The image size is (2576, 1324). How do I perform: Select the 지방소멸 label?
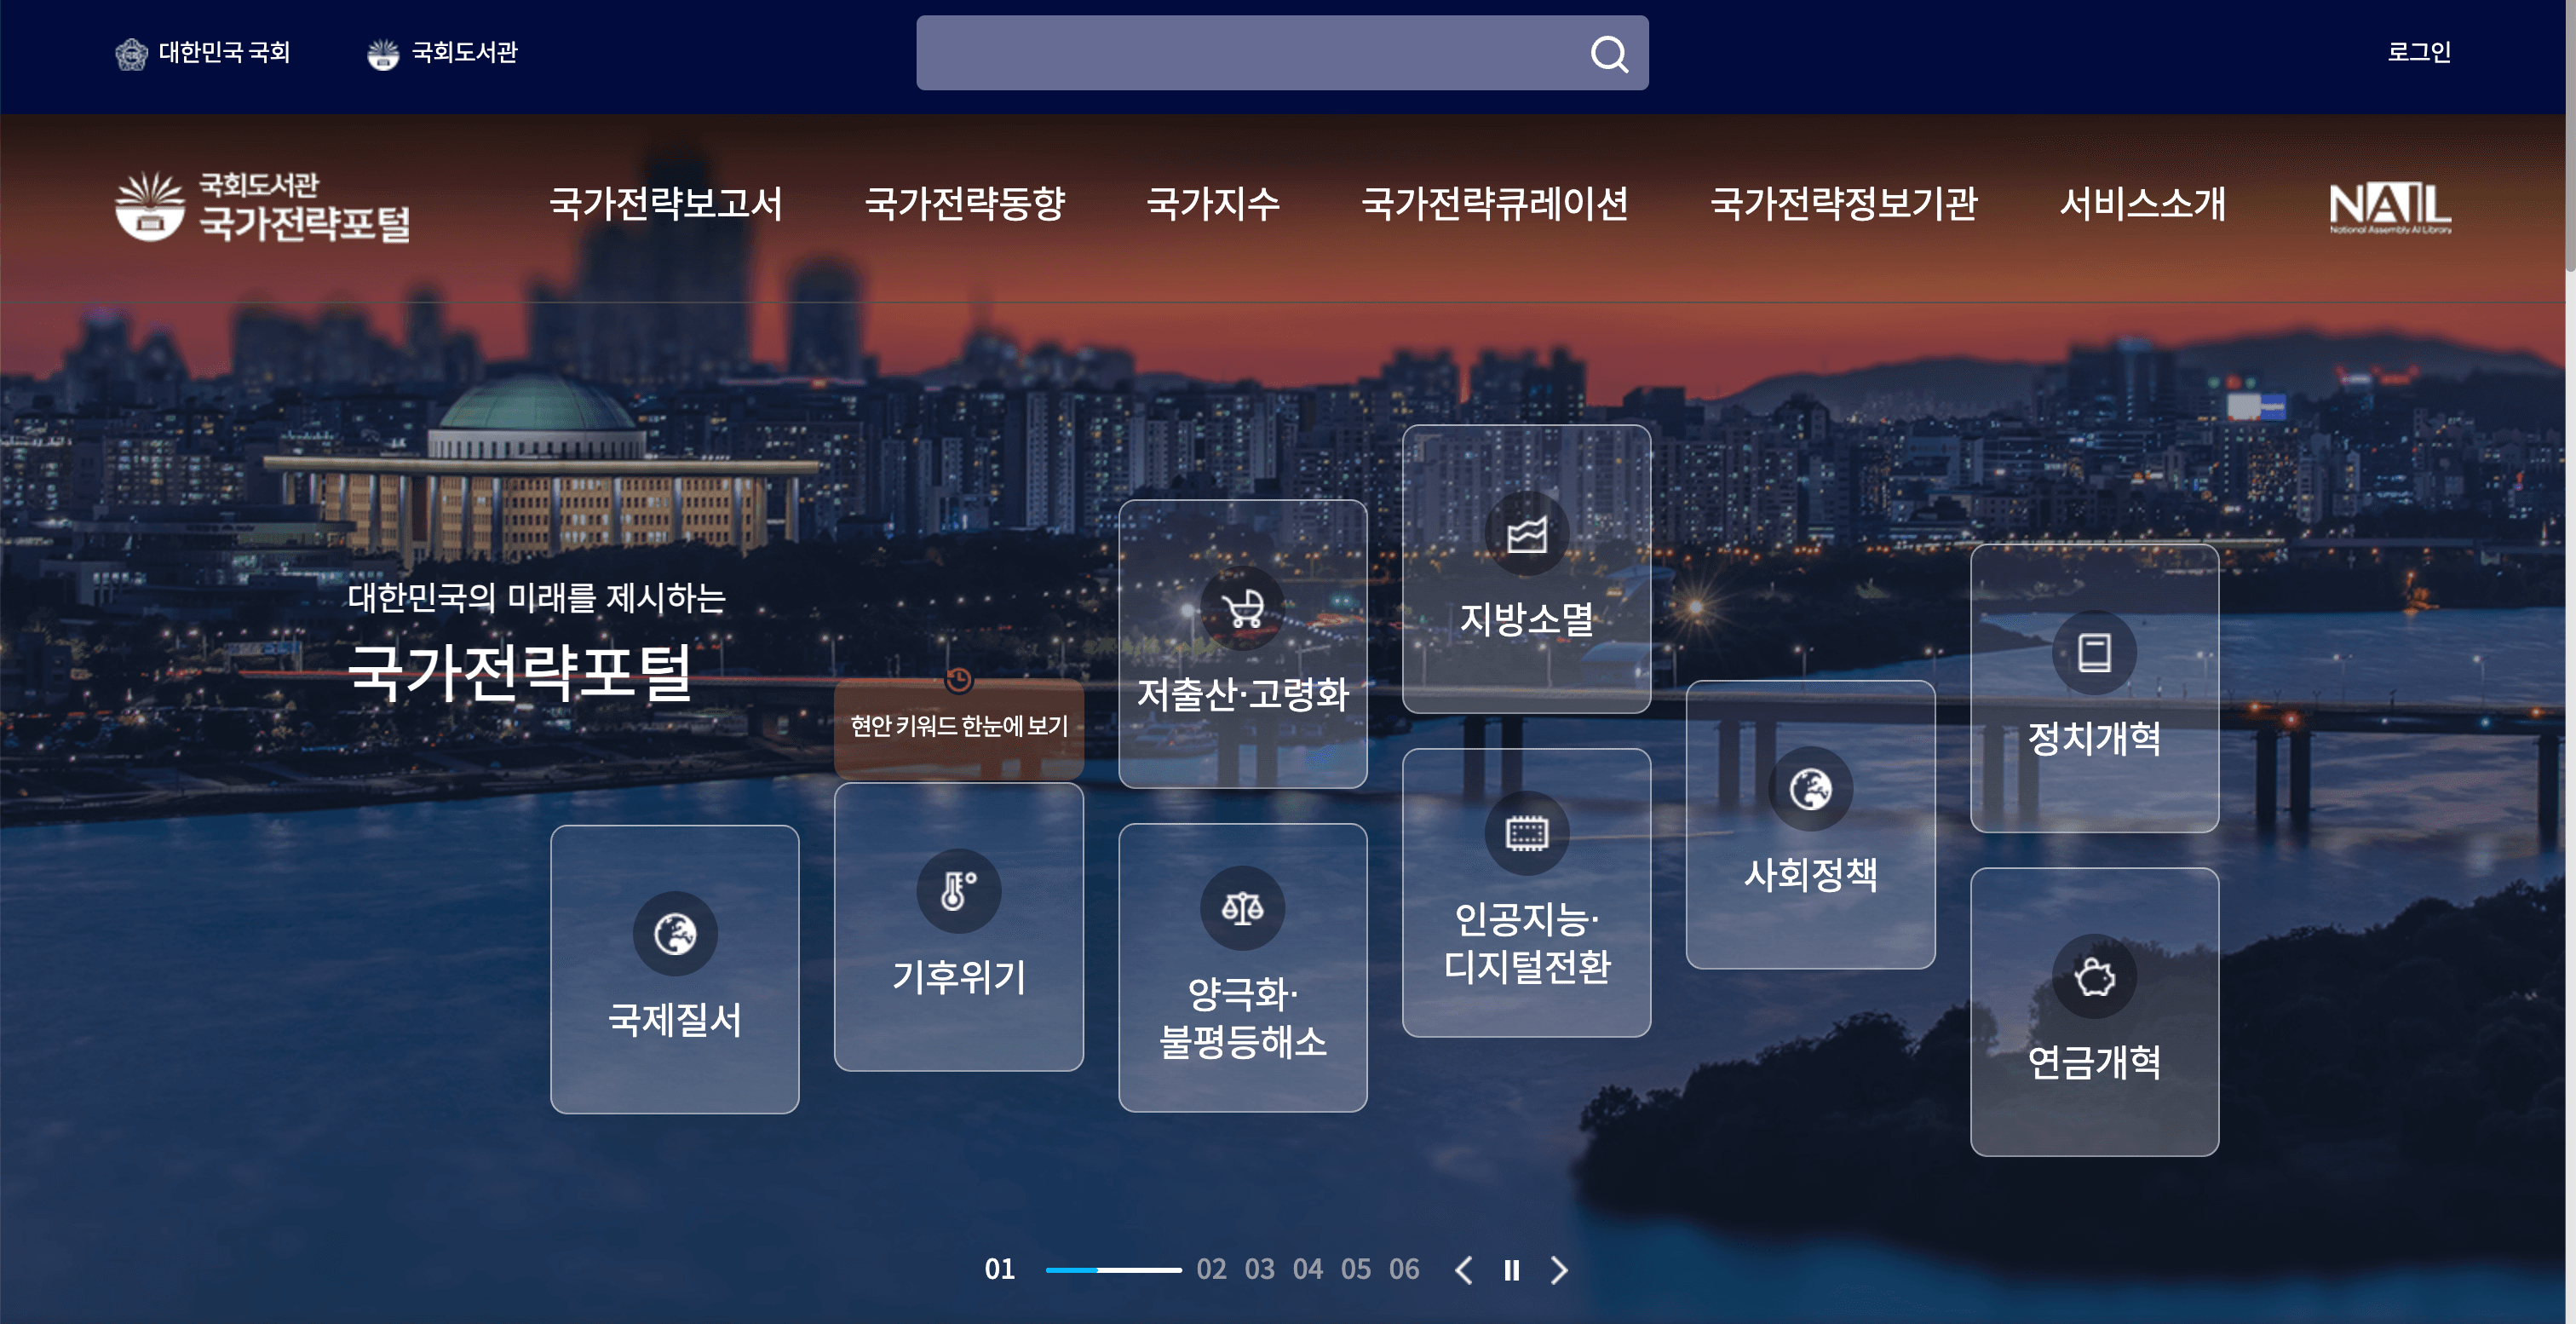(1526, 619)
